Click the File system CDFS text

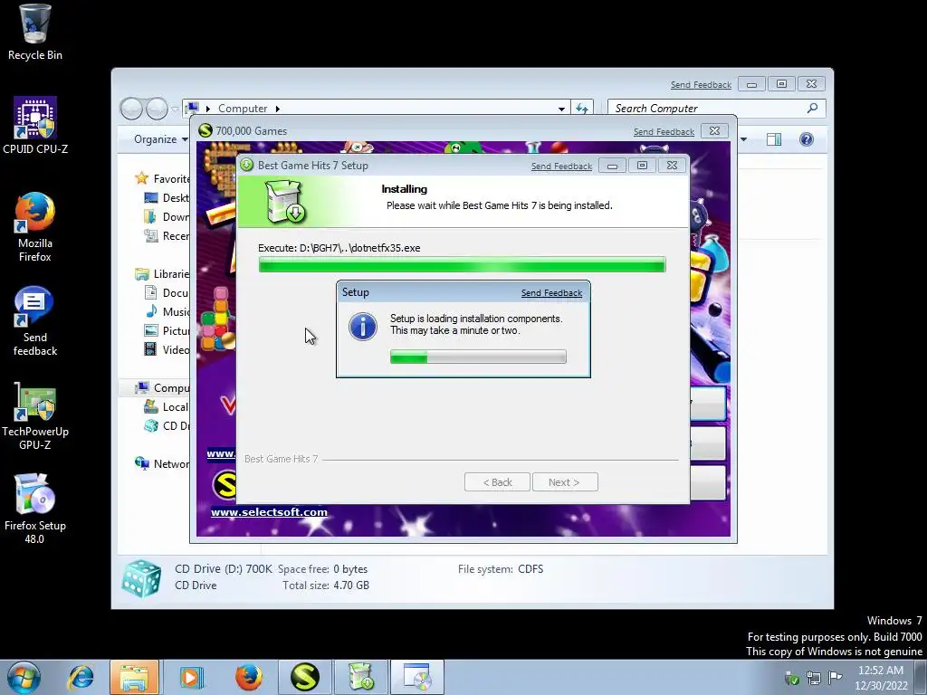(500, 569)
